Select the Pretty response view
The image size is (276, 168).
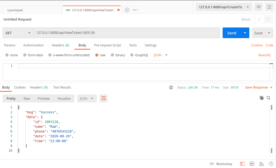point(11,98)
